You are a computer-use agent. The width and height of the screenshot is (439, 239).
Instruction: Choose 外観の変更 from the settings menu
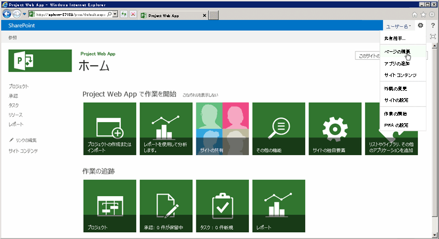click(x=403, y=88)
